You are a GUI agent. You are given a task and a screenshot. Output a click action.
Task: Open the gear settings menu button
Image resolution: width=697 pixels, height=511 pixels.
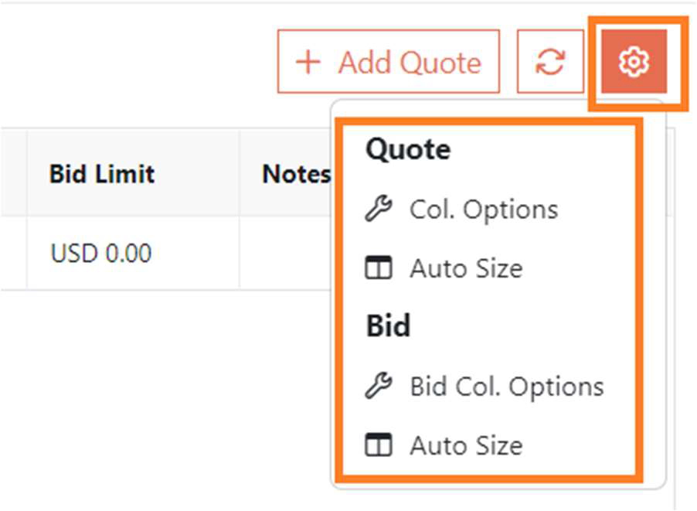click(634, 62)
